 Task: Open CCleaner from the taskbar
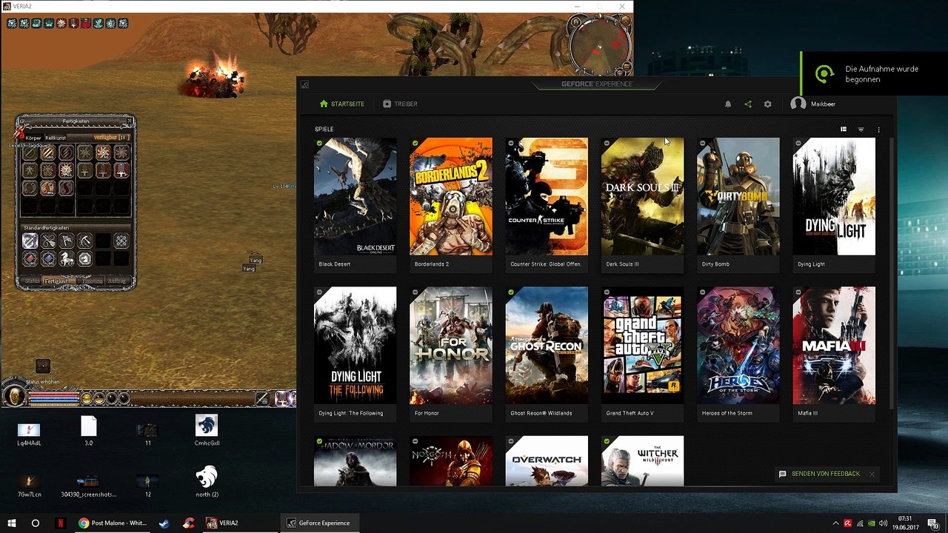189,523
